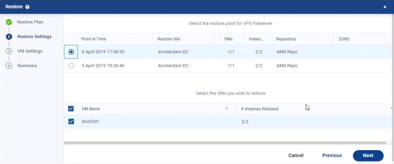
Task: Go to the Restore Plan step
Action: (x=30, y=22)
